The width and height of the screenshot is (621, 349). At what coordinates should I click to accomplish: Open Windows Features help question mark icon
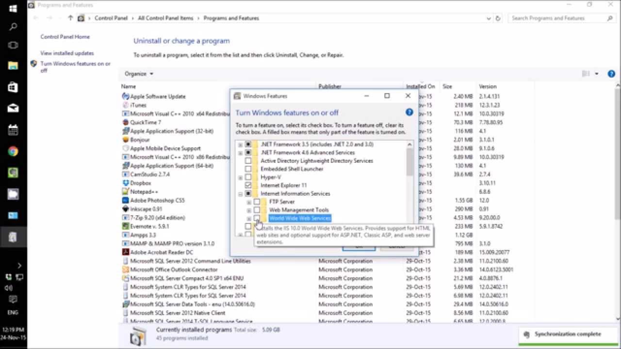point(409,112)
